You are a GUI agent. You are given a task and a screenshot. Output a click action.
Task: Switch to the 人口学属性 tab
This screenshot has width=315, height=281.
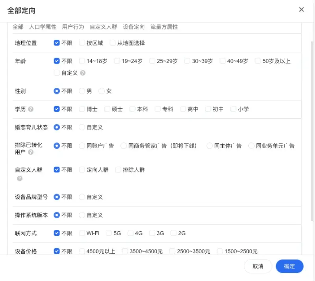[42, 27]
